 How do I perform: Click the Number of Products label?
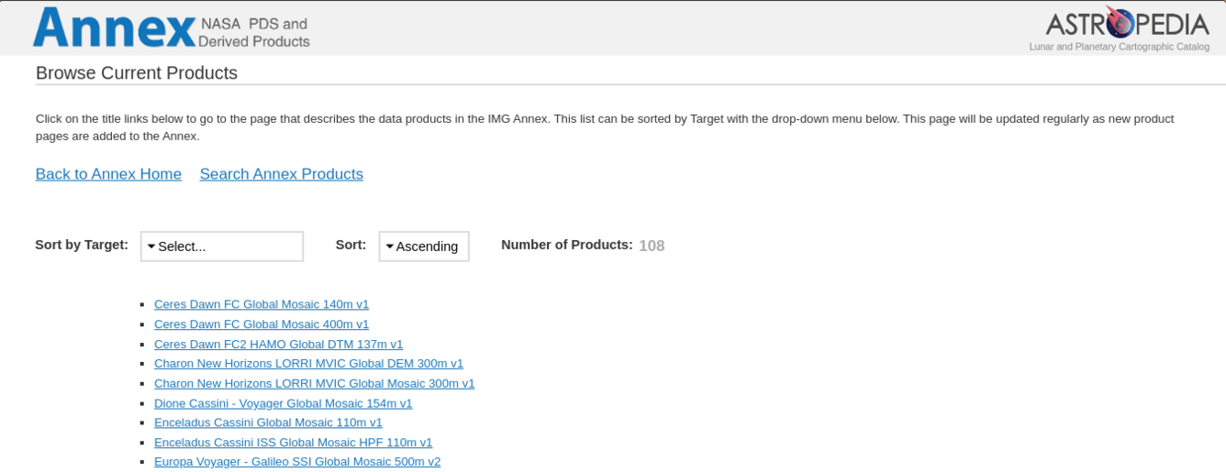(x=567, y=245)
